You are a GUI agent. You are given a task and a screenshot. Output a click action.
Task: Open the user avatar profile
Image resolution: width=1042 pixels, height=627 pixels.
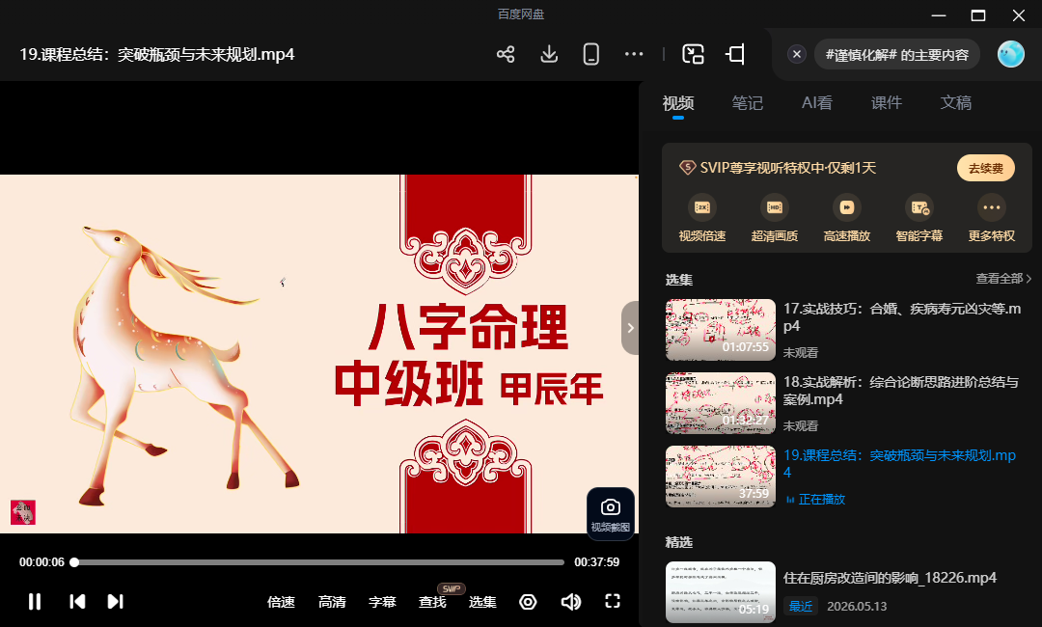pos(1011,54)
